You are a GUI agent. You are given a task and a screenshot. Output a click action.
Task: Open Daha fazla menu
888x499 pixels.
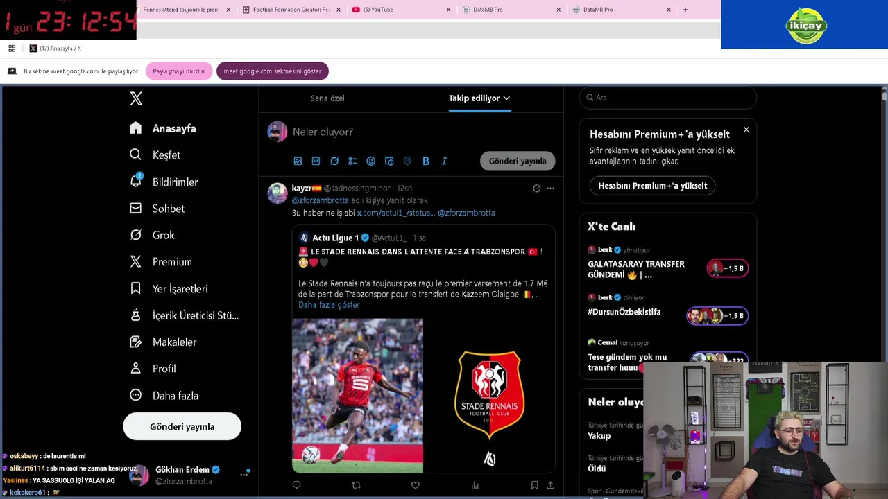(x=164, y=396)
